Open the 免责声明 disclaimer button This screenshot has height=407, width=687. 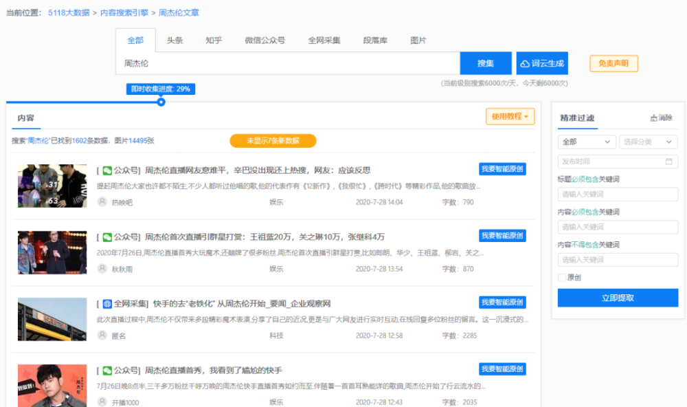[x=613, y=63]
